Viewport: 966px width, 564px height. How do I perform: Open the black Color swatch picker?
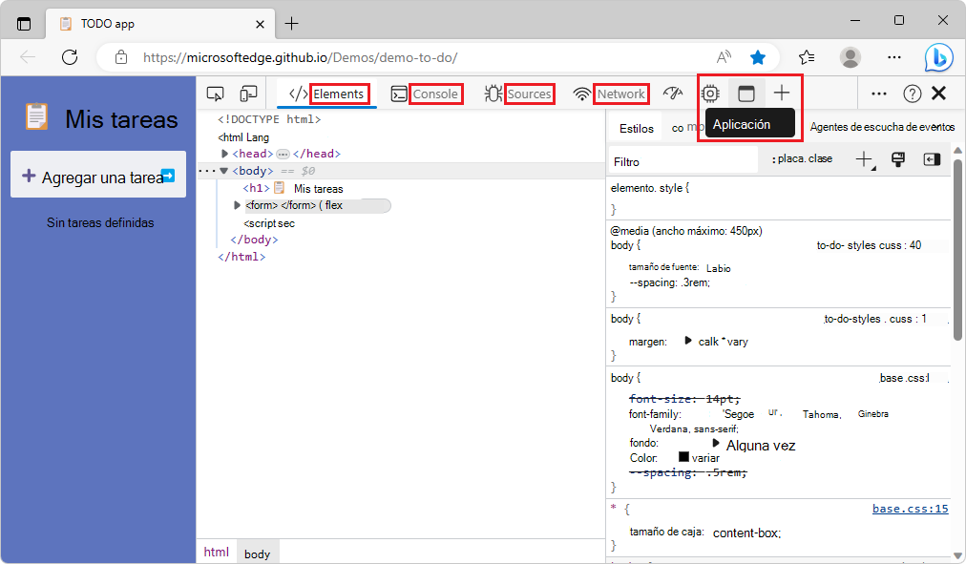click(x=683, y=457)
